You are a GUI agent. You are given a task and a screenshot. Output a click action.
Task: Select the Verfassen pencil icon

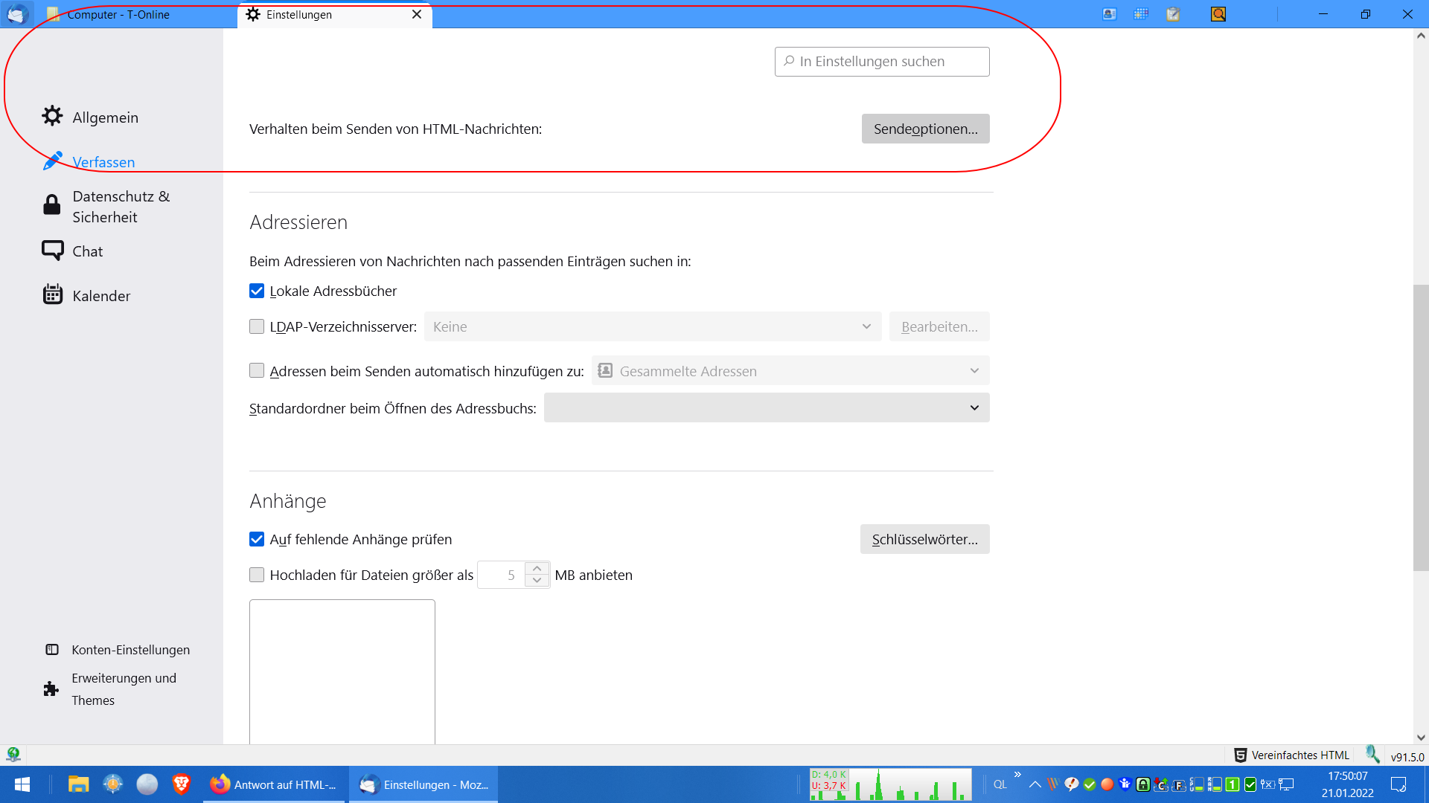pyautogui.click(x=52, y=161)
